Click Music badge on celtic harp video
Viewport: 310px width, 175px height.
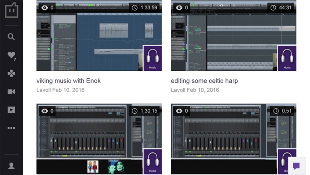(287, 58)
